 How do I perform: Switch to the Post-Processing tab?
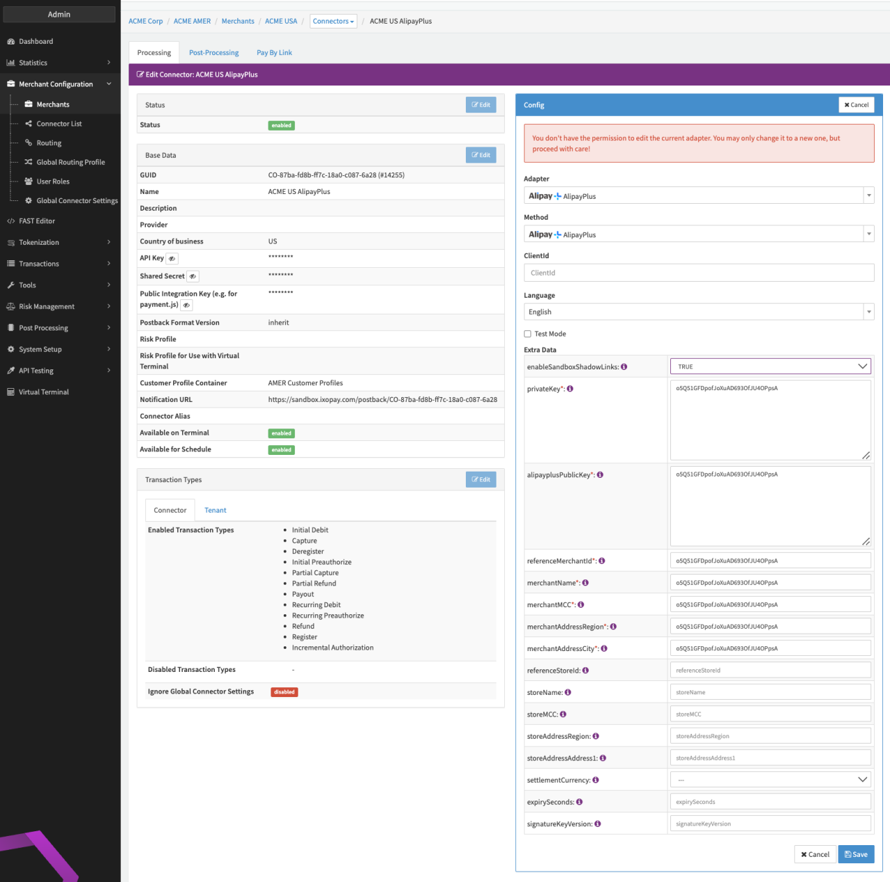point(213,53)
